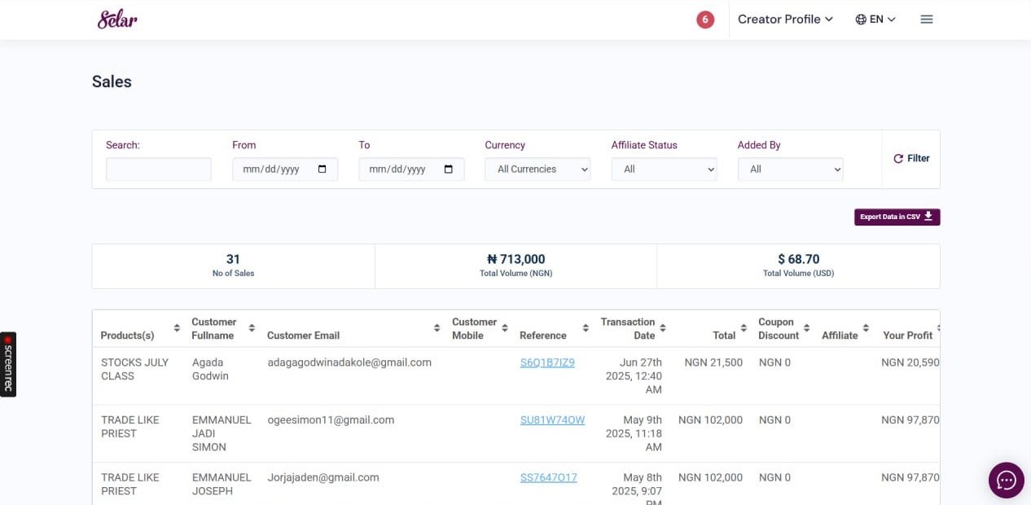Select email Jorjajaden@gmail.com

[323, 478]
